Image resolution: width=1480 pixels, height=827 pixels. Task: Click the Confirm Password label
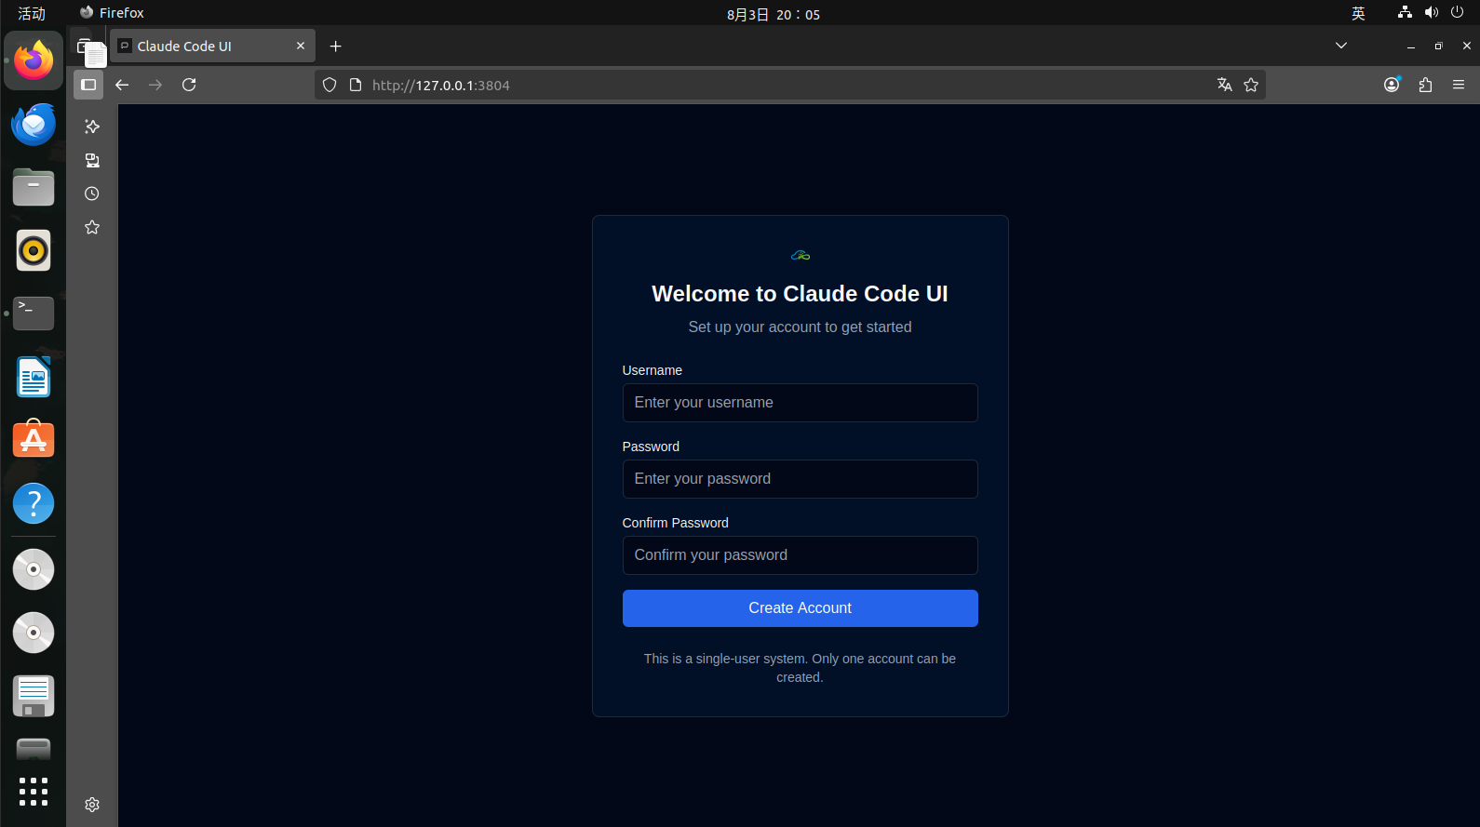pos(675,523)
